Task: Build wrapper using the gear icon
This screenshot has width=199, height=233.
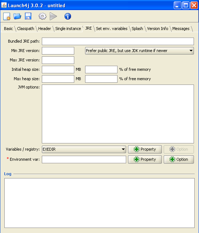Action: (x=43, y=16)
